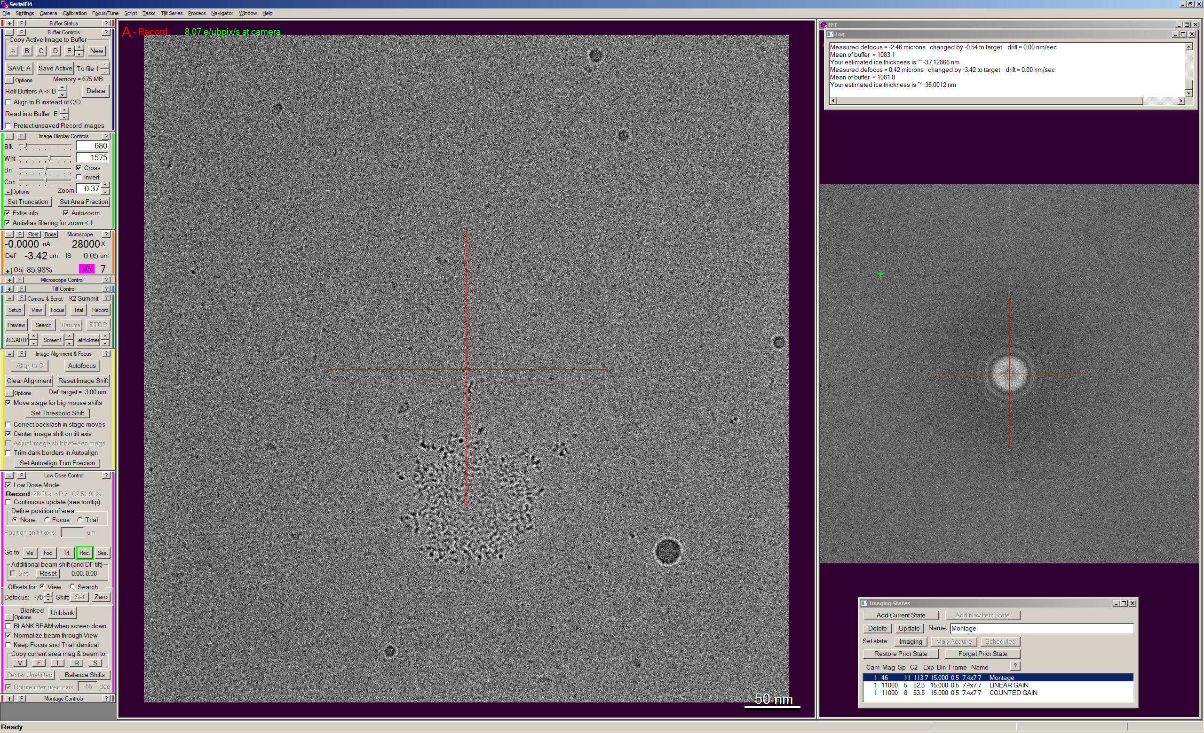
Task: Check the Invert checkbox
Action: click(79, 178)
